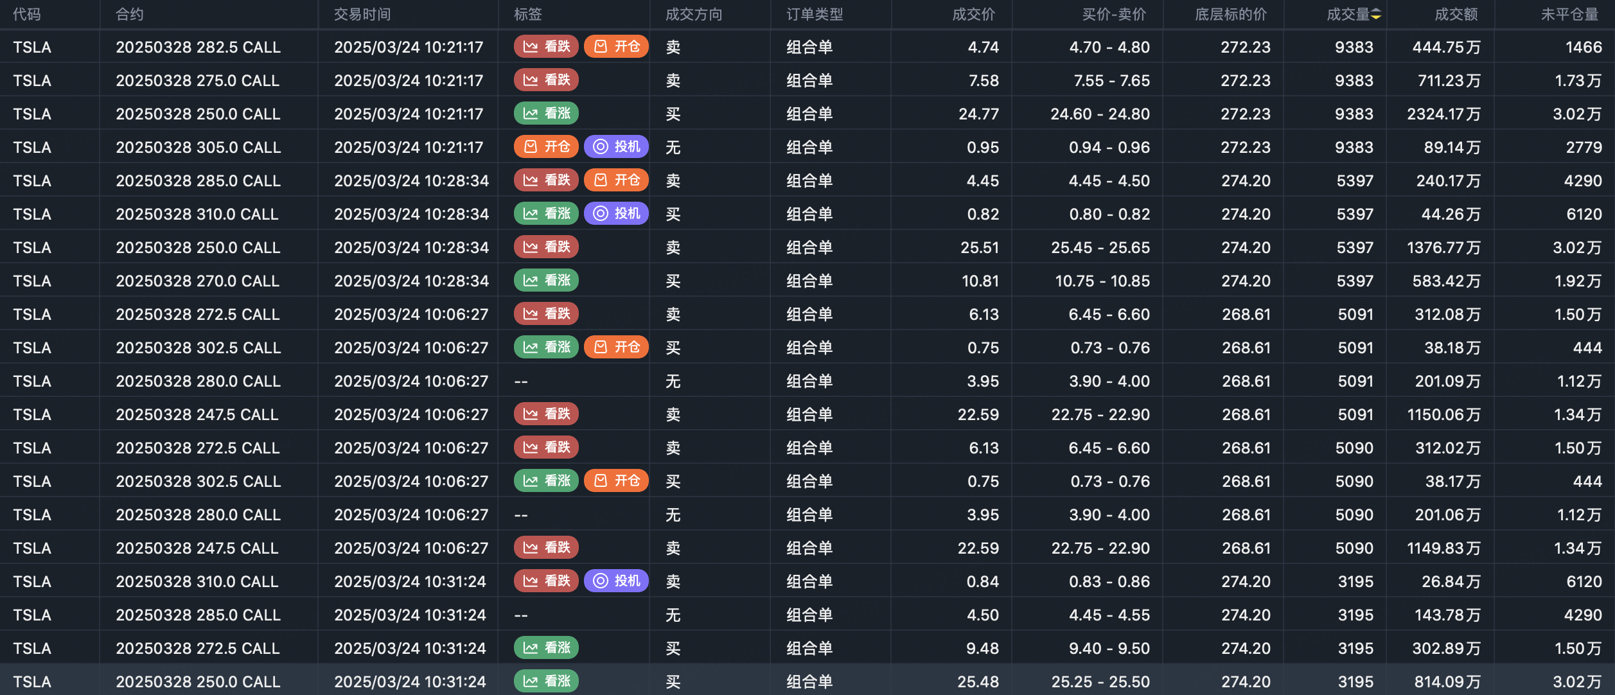Screen dimensions: 1615x695
Task: Click 未平仓量 value 2779
Action: tap(1584, 148)
